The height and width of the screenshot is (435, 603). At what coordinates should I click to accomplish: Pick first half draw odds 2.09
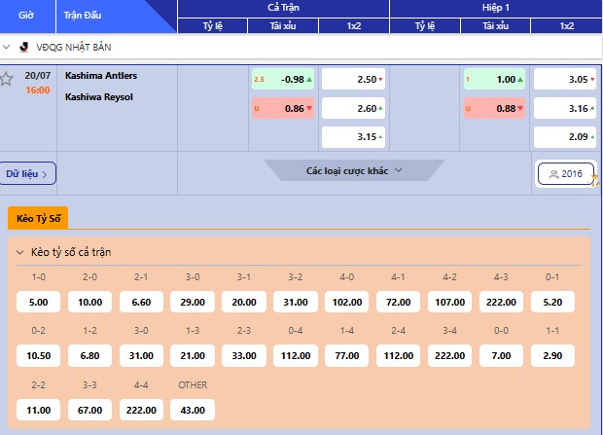pyautogui.click(x=565, y=137)
